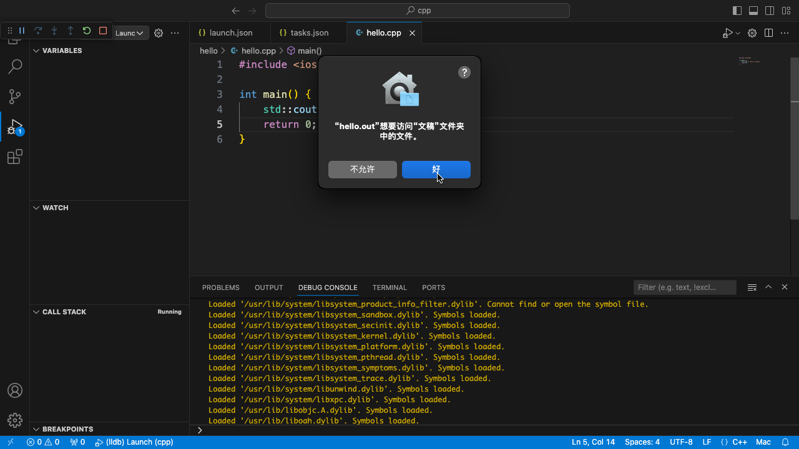Open the TERMINAL panel tab

coord(390,287)
